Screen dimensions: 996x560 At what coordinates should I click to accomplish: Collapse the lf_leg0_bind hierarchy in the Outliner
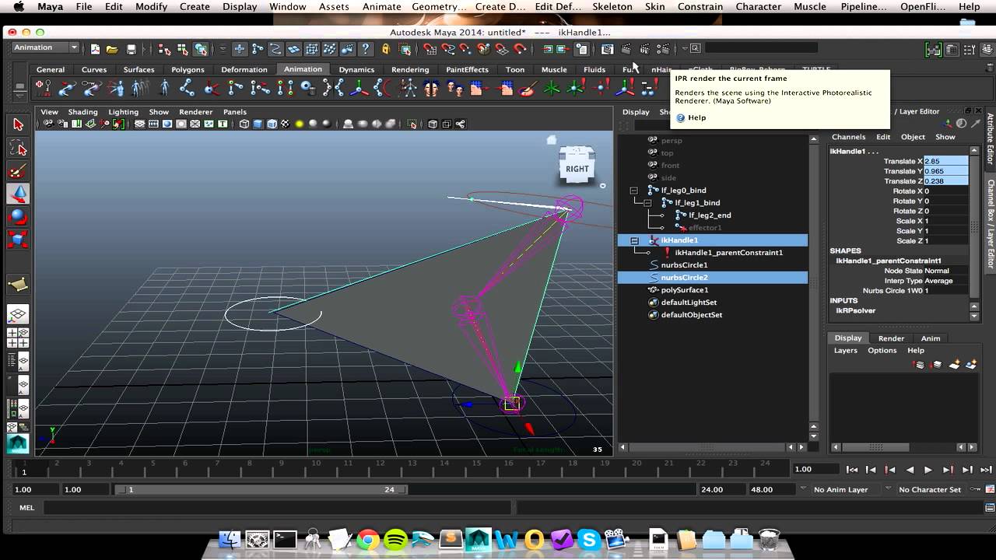tap(634, 190)
